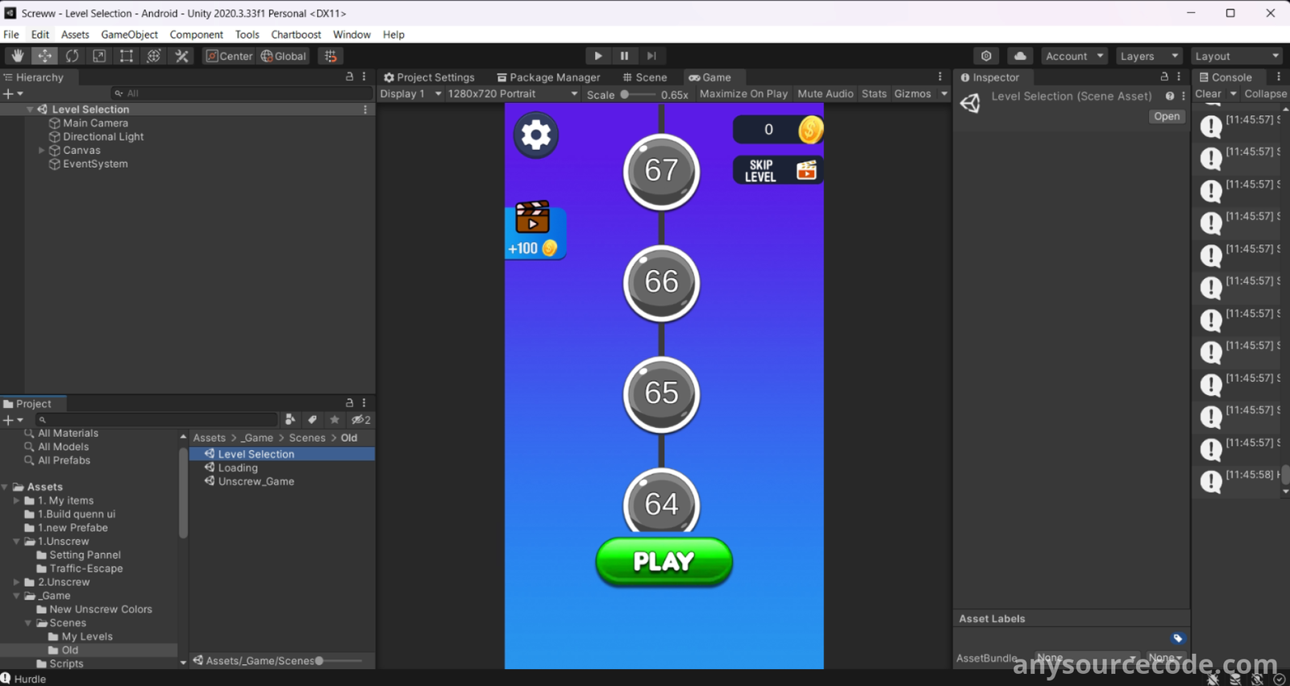Screen dimensions: 1290x686
Task: Select EventSystem in Hierarchy
Action: [x=95, y=164]
